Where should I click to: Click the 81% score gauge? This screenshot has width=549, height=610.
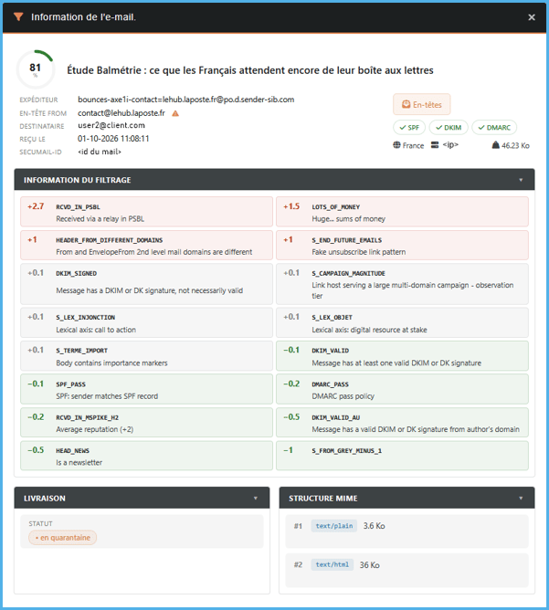[36, 69]
